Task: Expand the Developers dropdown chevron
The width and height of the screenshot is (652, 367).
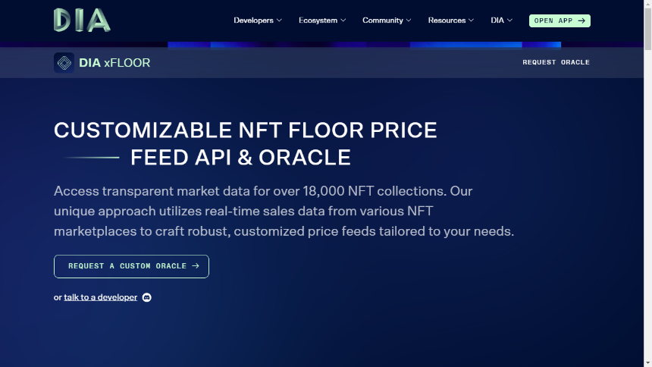Action: tap(279, 20)
